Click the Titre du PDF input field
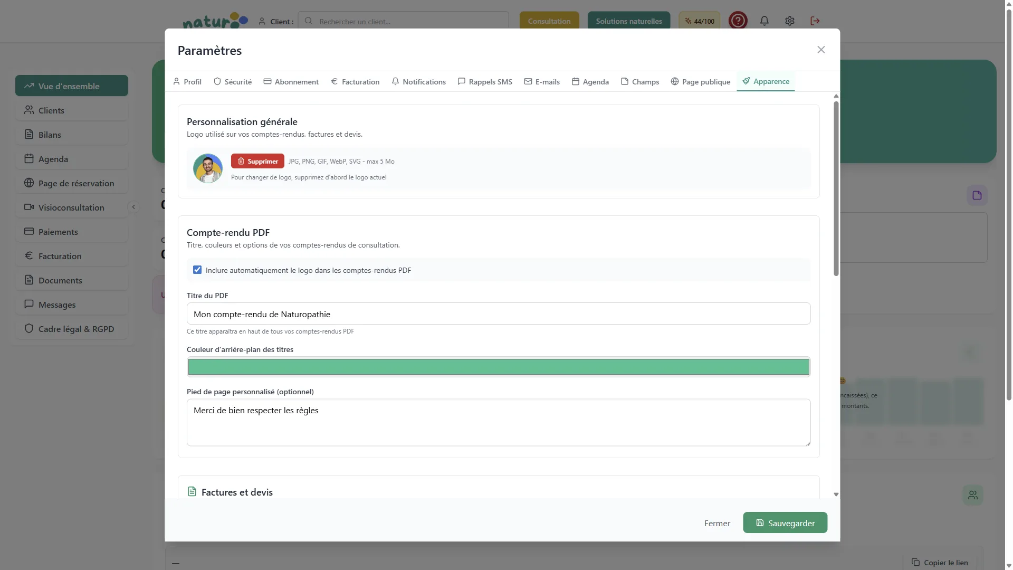The image size is (1013, 570). point(499,313)
